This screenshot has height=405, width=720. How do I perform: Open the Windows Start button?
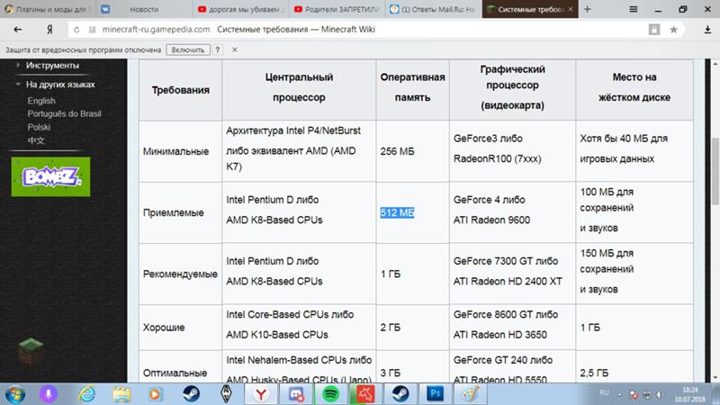15,394
